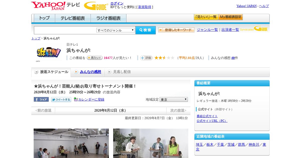Image resolution: width=301 pixels, height=158 pixels.
Task: Open the テレビ番組表 tab
Action: pyautogui.click(x=73, y=18)
